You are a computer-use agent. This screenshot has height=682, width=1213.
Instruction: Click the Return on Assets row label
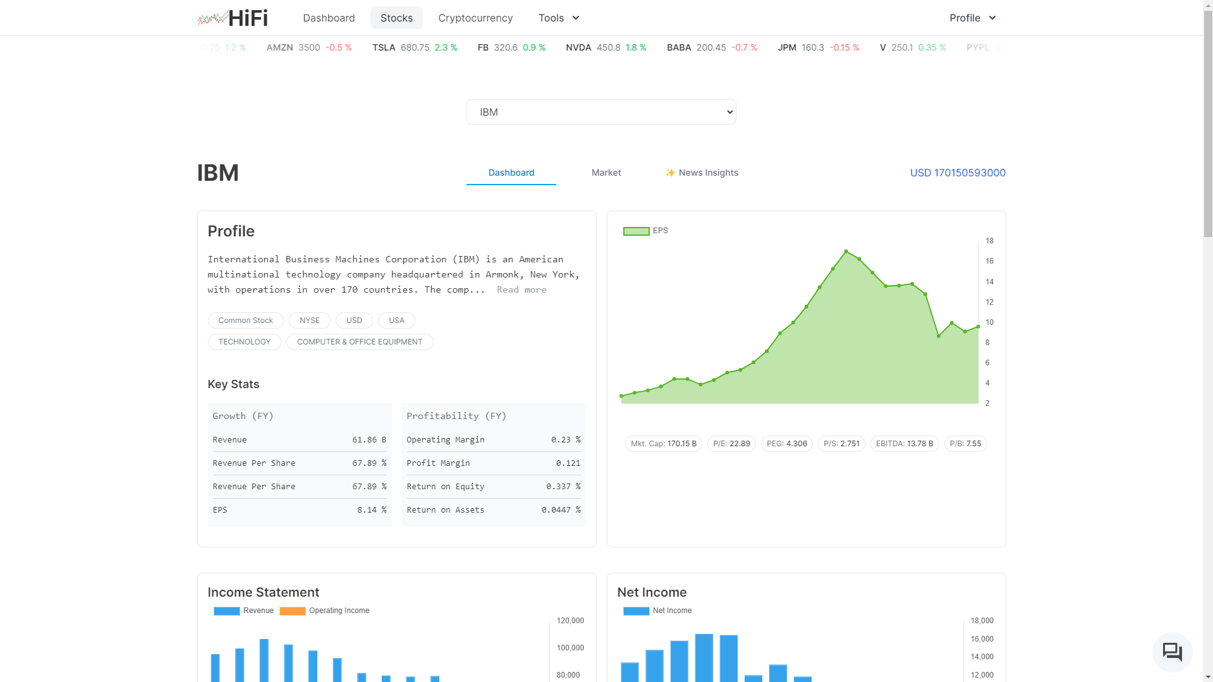(x=446, y=510)
